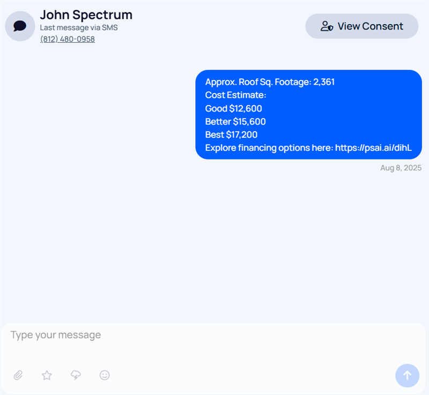Send message with blue arrow button
This screenshot has height=395, width=429.
(407, 375)
